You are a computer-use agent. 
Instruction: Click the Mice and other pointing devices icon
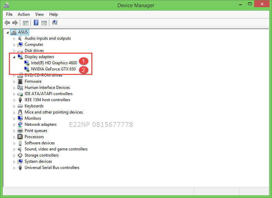(20, 112)
